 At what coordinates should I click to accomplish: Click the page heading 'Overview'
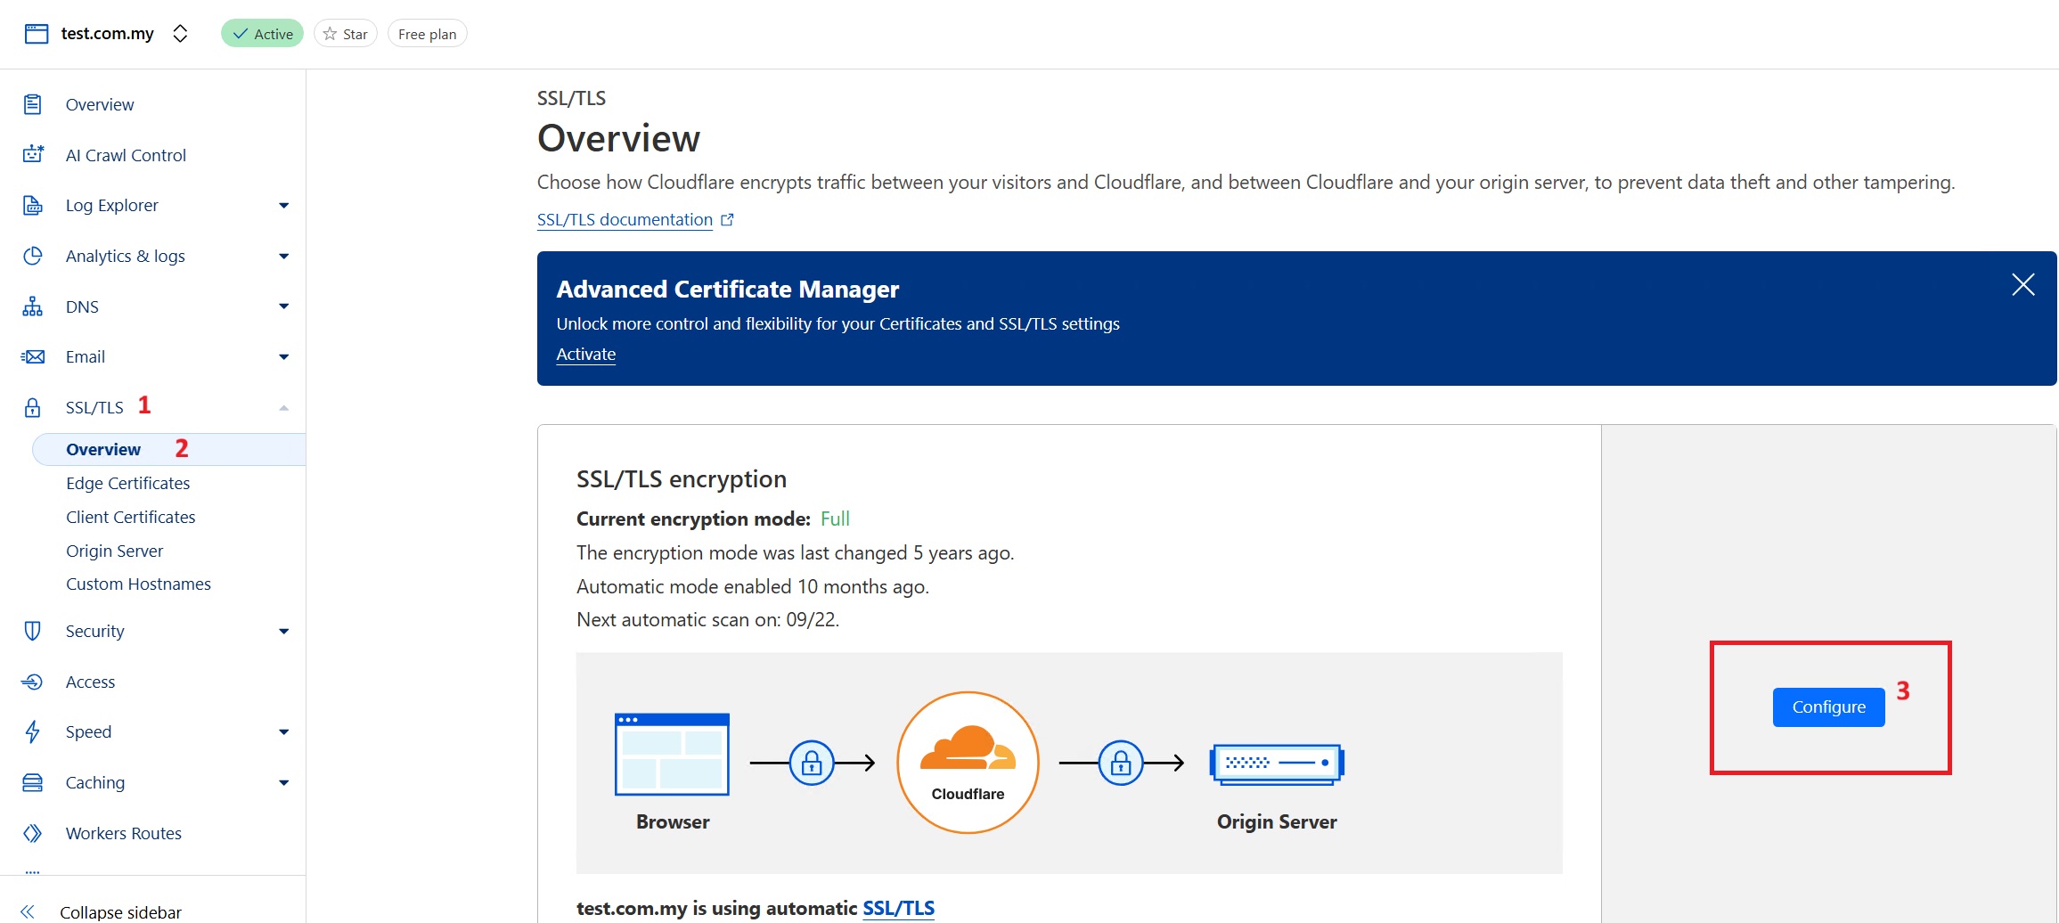click(x=618, y=138)
